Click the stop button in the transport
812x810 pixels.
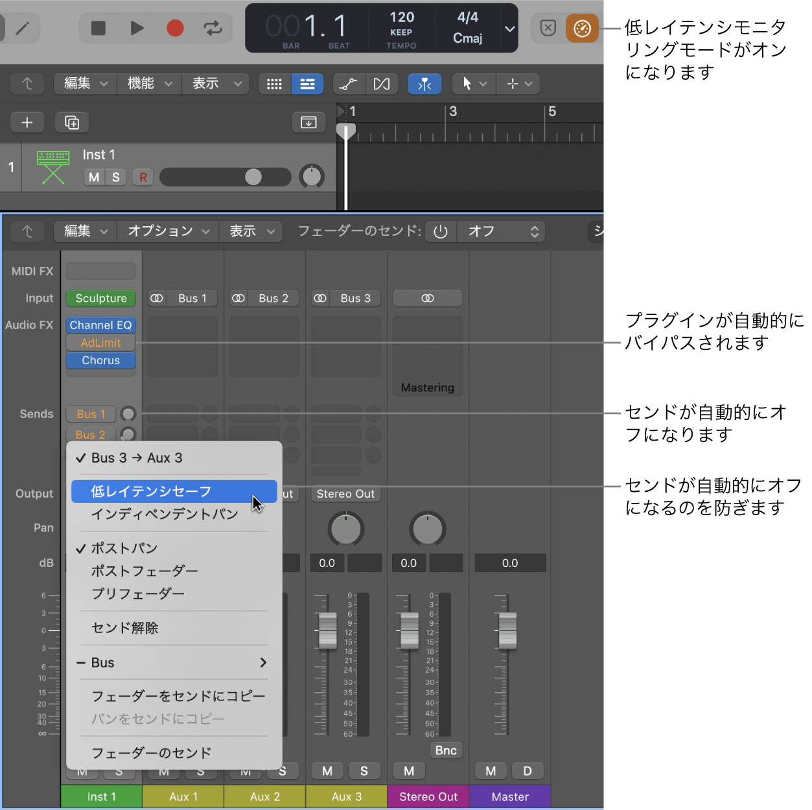click(99, 28)
